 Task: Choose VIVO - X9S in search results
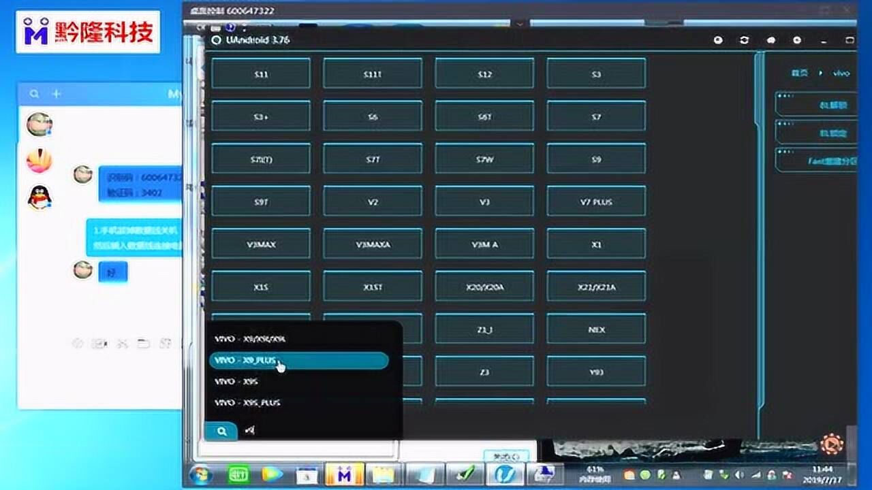[299, 382]
